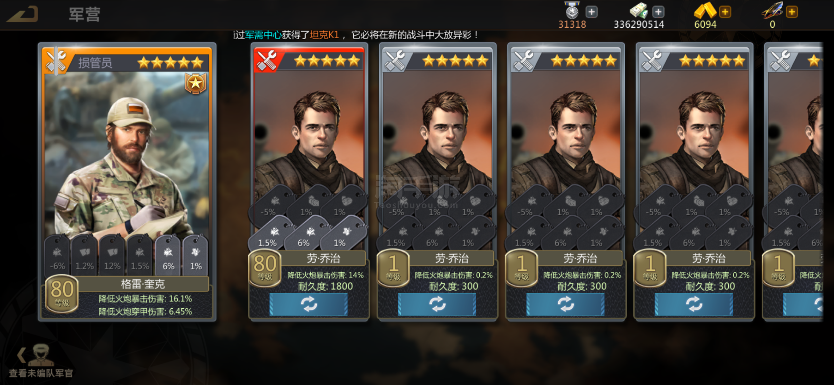Screen dimensions: 834x385
Task: Add cash using the plus beside 336290514
Action: (x=658, y=12)
